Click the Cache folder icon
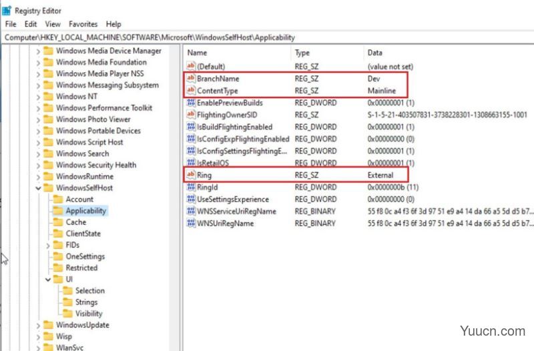 tap(58, 222)
